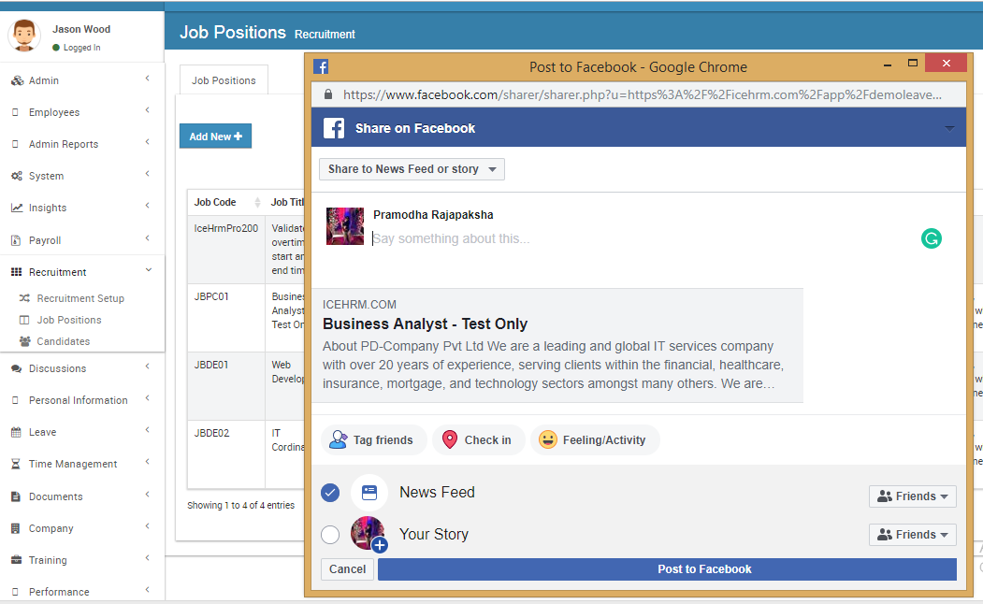Click the Company building icon
The image size is (983, 604).
tap(16, 528)
